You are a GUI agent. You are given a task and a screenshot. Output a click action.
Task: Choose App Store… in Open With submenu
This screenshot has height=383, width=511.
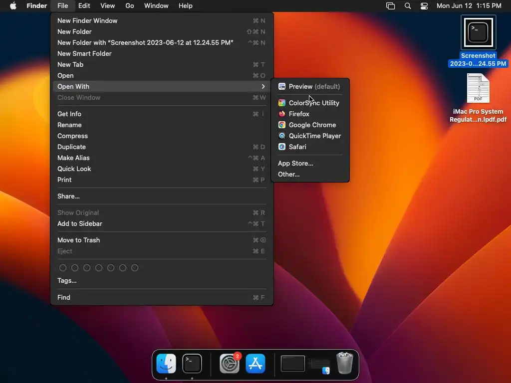click(310, 163)
